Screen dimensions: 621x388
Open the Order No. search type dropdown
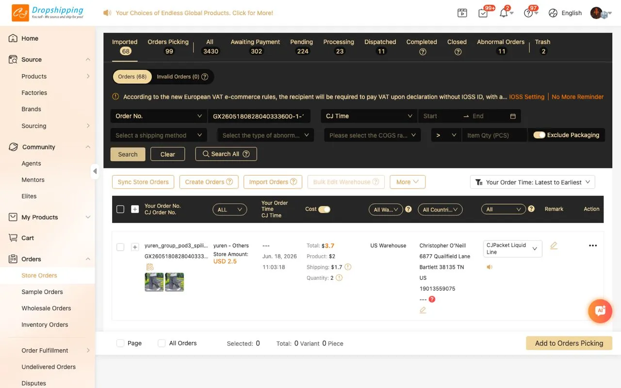(x=159, y=116)
